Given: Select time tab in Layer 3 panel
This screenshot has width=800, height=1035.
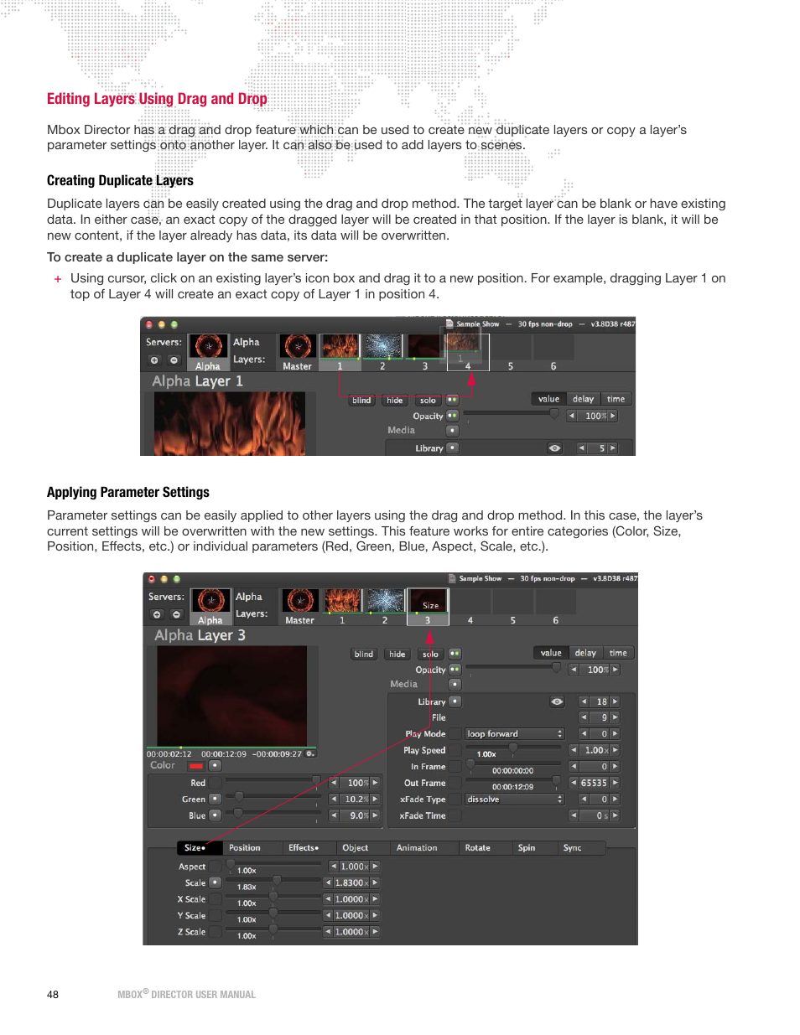Looking at the screenshot, I should [619, 654].
